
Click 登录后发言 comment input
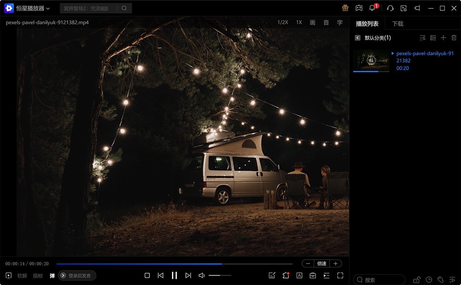[x=77, y=275]
